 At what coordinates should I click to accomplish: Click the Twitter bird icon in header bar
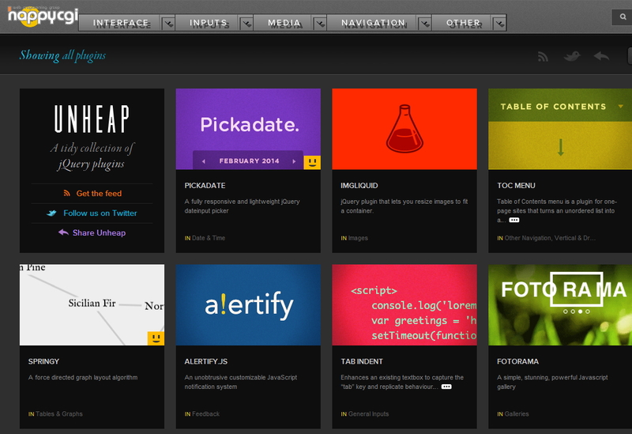[x=572, y=56]
